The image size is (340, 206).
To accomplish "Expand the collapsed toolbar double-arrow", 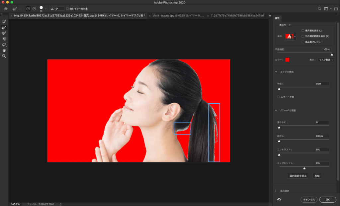I will (x=2, y=14).
